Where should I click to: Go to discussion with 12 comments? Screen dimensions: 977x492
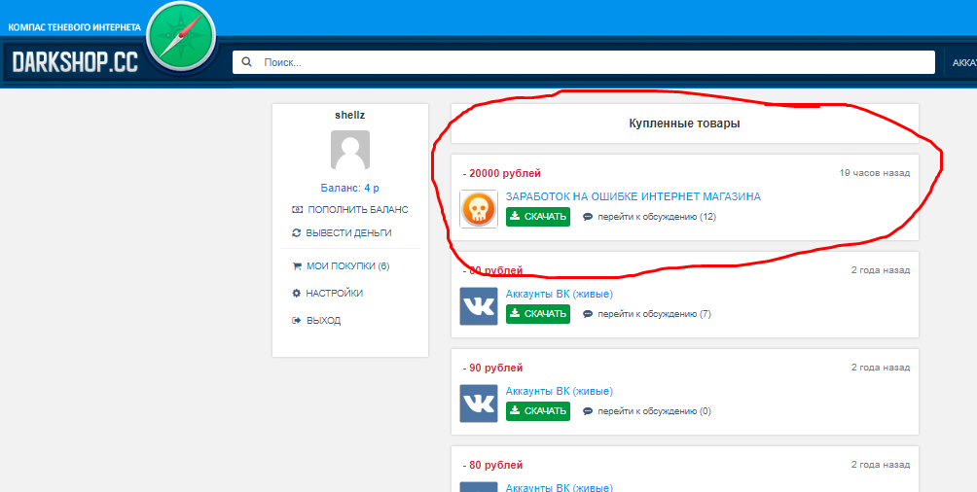click(x=657, y=217)
